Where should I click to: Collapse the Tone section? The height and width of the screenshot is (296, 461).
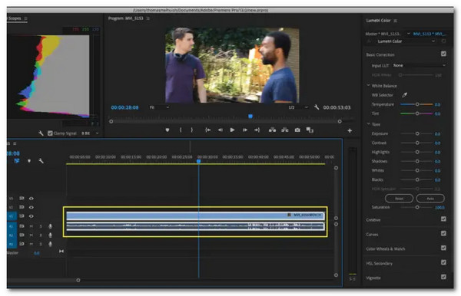(x=368, y=124)
